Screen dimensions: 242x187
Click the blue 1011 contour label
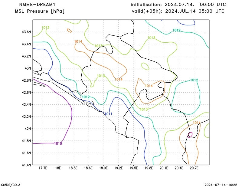[x=108, y=114]
